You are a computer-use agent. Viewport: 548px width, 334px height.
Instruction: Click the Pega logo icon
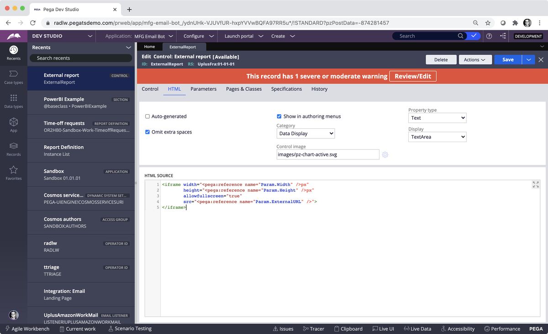[x=13, y=36]
